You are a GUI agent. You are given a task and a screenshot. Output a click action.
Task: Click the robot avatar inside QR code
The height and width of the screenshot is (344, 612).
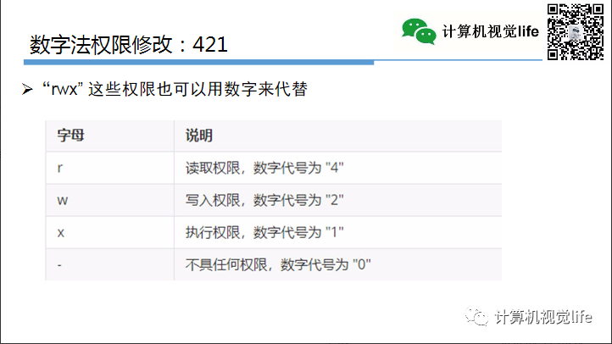click(575, 32)
